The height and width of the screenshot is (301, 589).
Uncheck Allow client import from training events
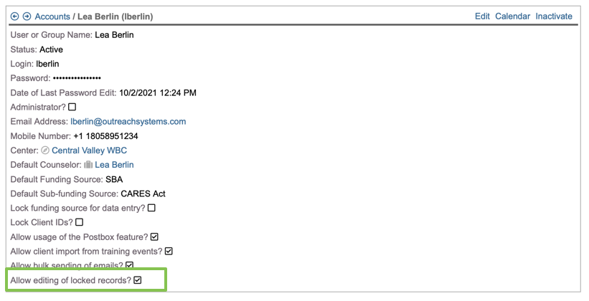[x=169, y=252]
